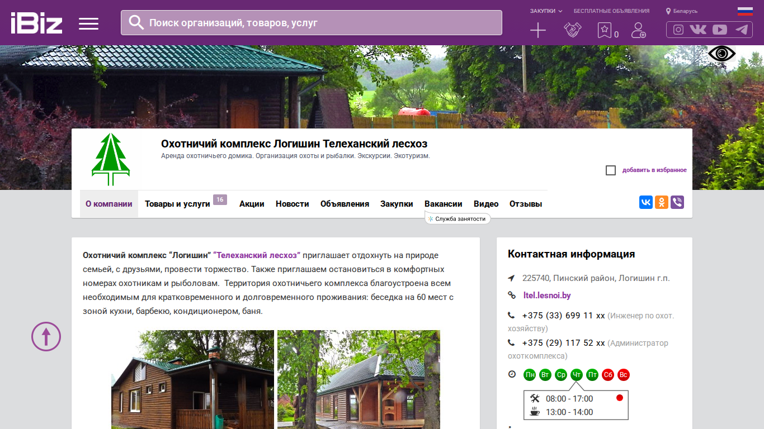Open the hamburger main menu
764x429 pixels.
(88, 23)
